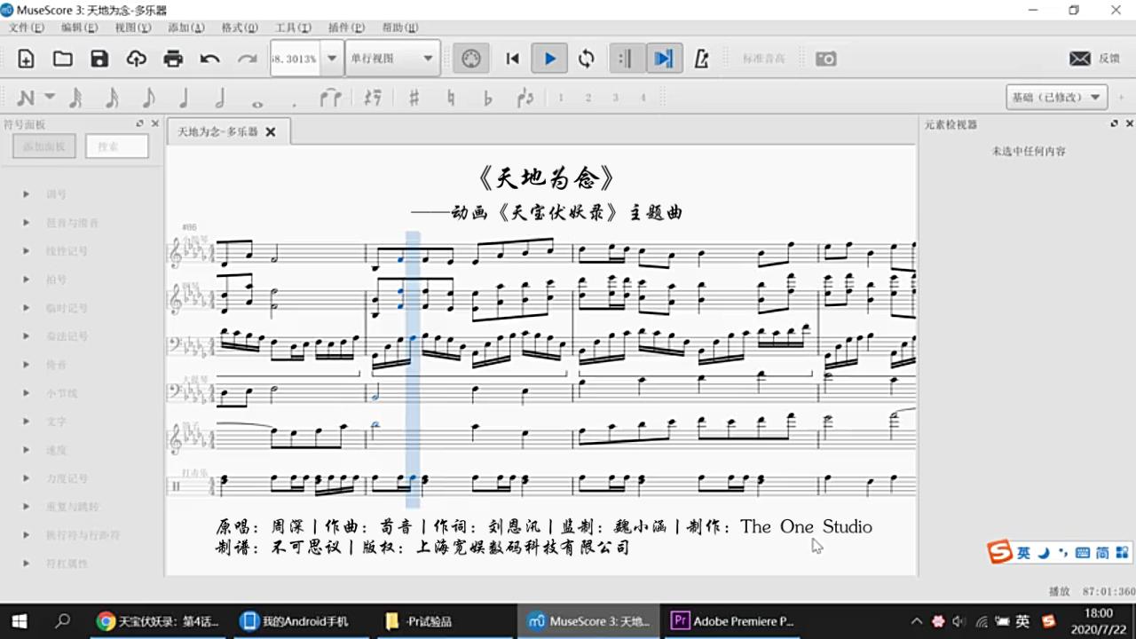Image resolution: width=1136 pixels, height=639 pixels.
Task: Open the 基础(已修改) workspace dropdown
Action: (x=1056, y=98)
